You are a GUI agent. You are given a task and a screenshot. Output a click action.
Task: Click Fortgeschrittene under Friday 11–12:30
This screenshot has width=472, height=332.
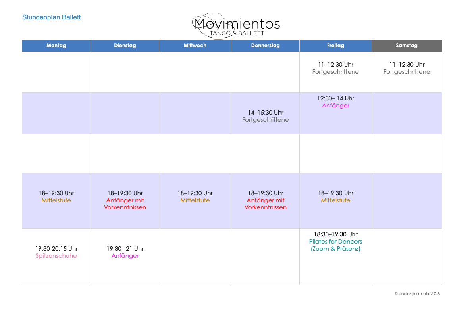pos(335,72)
